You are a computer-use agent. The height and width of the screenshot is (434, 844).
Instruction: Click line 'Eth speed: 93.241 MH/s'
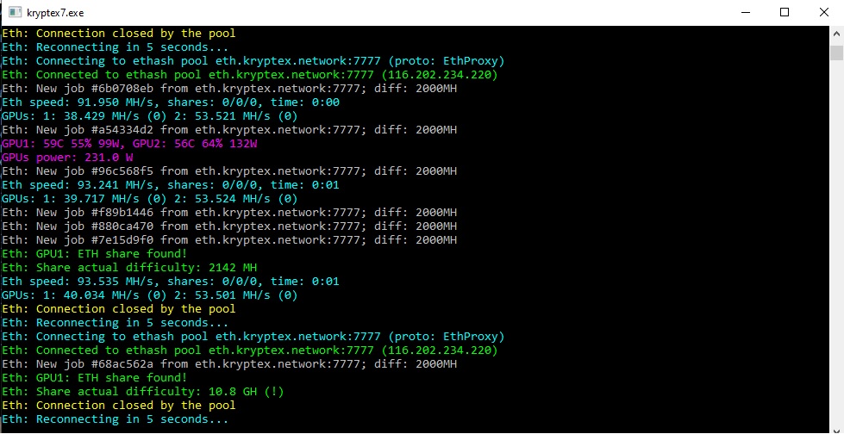coord(171,185)
